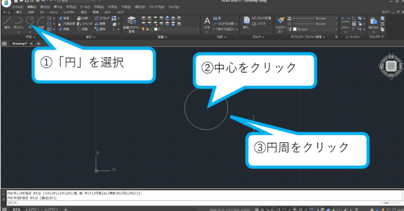Click the Block Editor (エディタ) tool
The height and width of the screenshot is (211, 404).
(258, 24)
